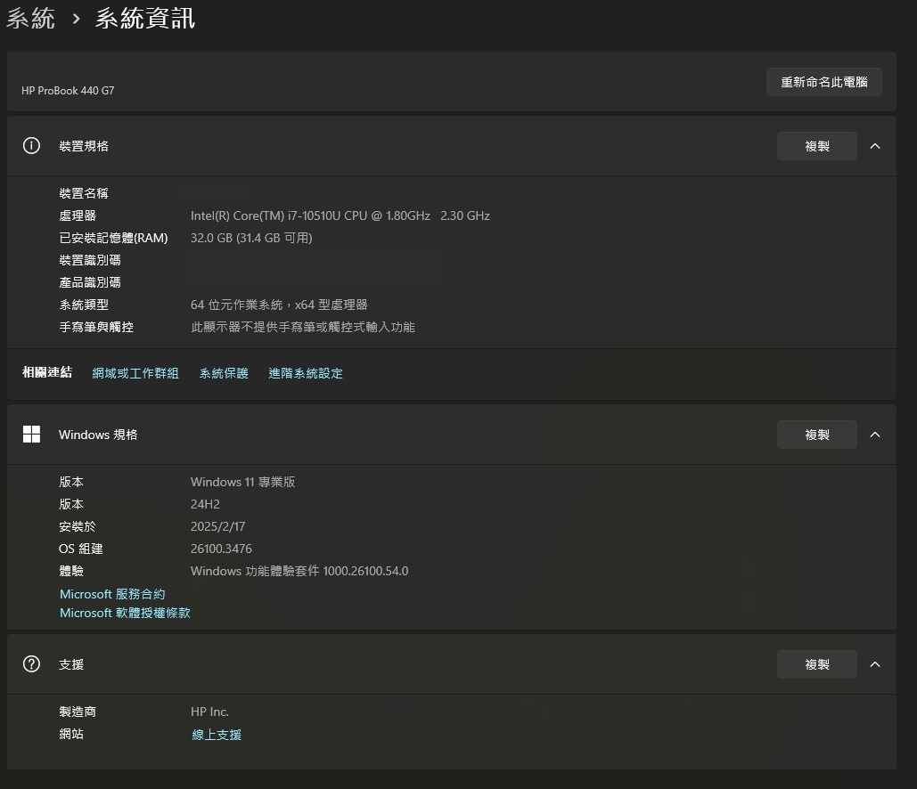Open the 網域或工作群組 link
This screenshot has width=917, height=789.
[135, 373]
